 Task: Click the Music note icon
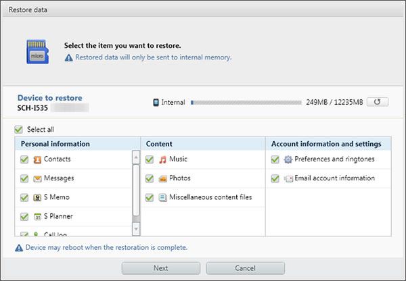point(162,160)
